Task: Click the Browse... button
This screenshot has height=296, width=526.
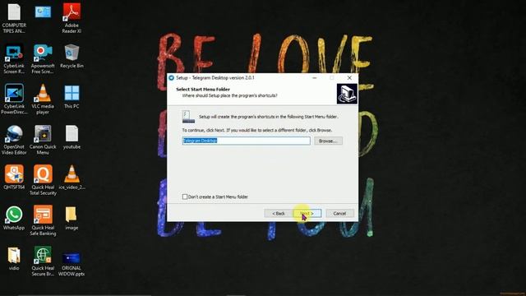Action: click(328, 141)
